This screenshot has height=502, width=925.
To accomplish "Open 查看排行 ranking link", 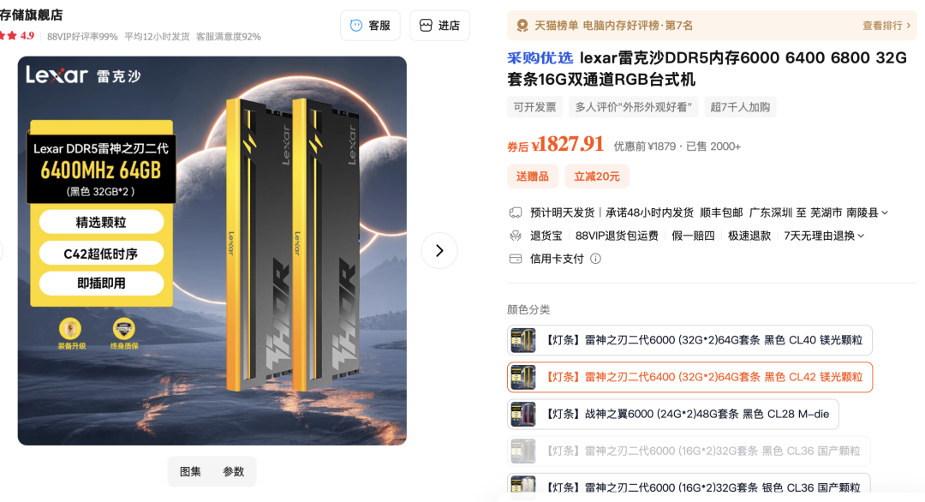I will pos(886,26).
